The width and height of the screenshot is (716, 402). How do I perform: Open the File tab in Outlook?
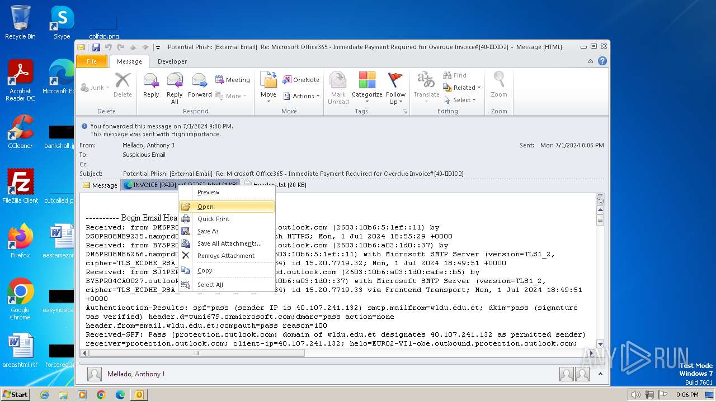point(92,61)
